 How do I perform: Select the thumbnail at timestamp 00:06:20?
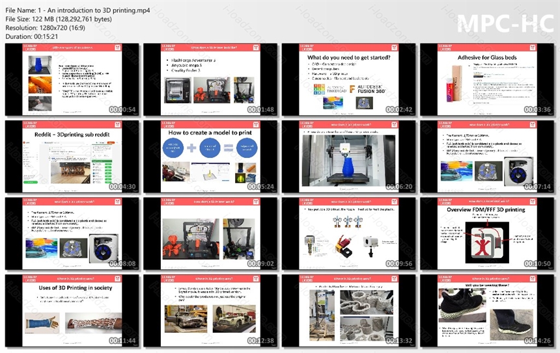tap(348, 157)
